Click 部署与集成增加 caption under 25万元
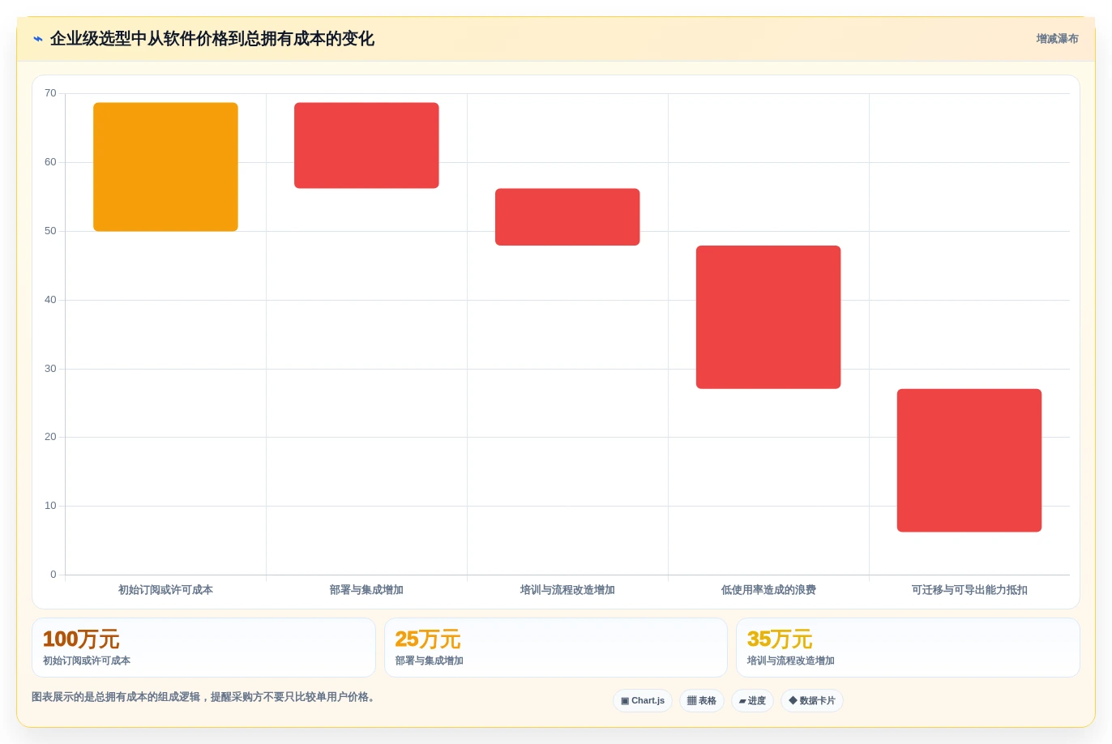This screenshot has height=744, width=1112. pos(430,661)
